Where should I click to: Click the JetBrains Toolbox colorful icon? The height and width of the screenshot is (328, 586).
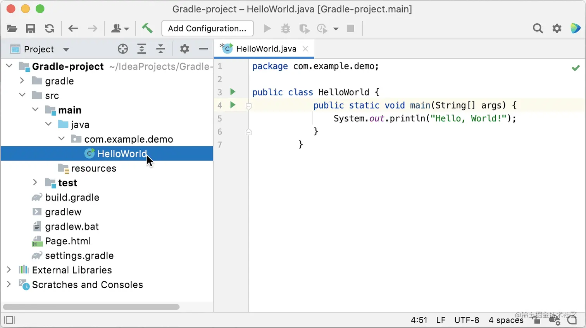pos(576,28)
